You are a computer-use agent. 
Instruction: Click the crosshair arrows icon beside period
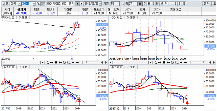coord(122,4)
